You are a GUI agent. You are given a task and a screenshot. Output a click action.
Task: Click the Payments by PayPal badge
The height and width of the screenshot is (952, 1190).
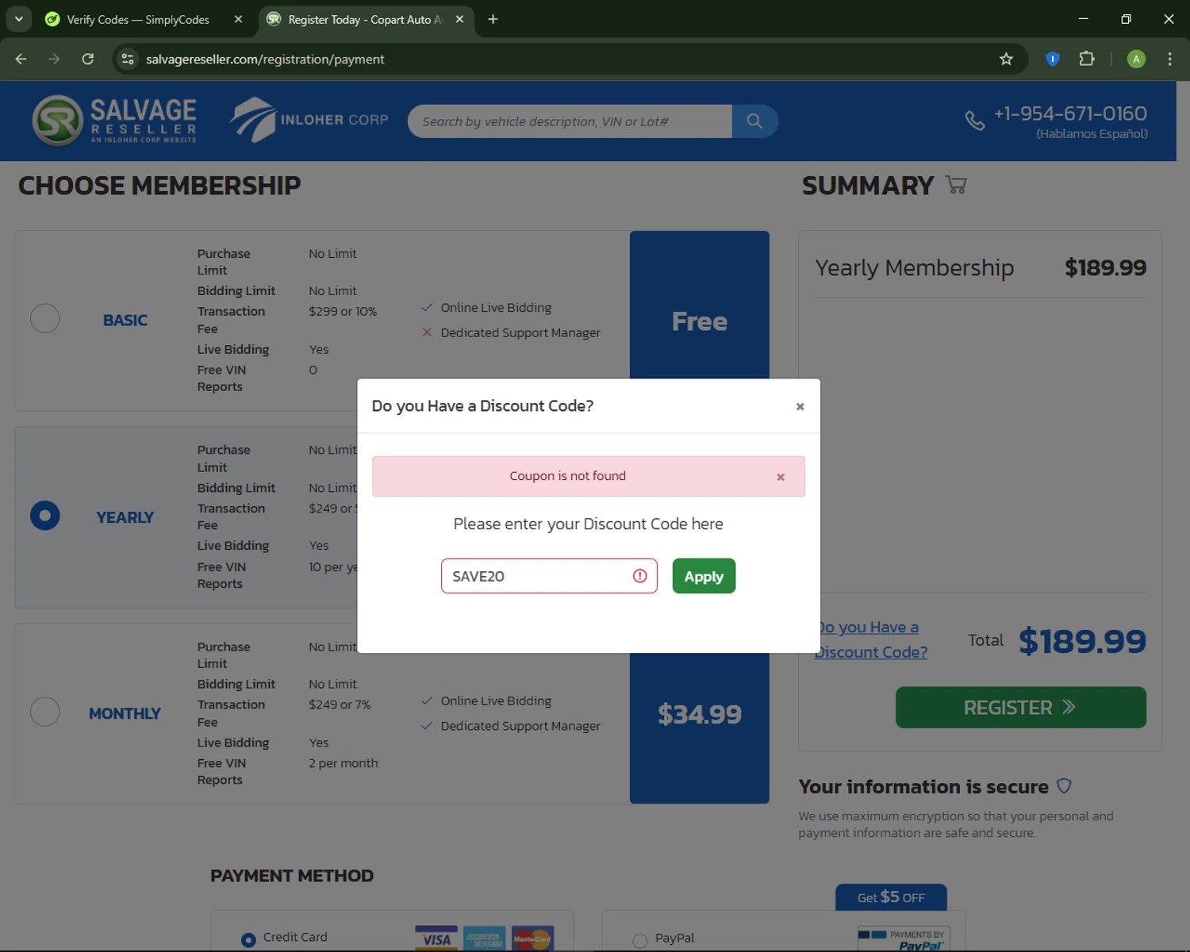[904, 939]
